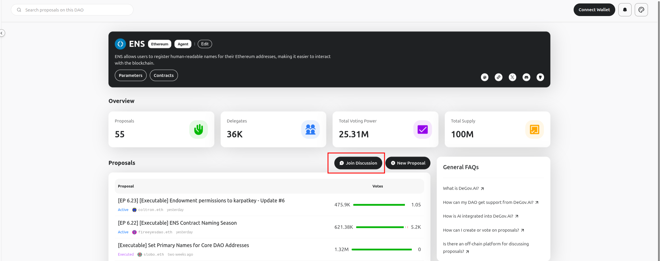Click the New Proposal button
The width and height of the screenshot is (660, 261).
(x=408, y=163)
